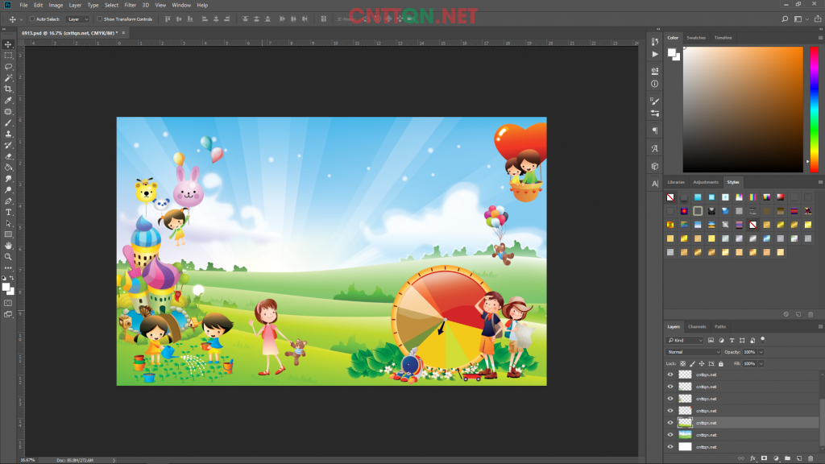This screenshot has height=464, width=825.
Task: Switch to the Adjustments tab
Action: coord(706,182)
